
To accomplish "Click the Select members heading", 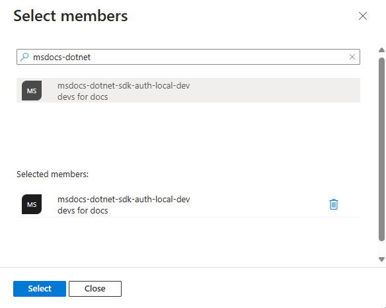I will tap(71, 16).
